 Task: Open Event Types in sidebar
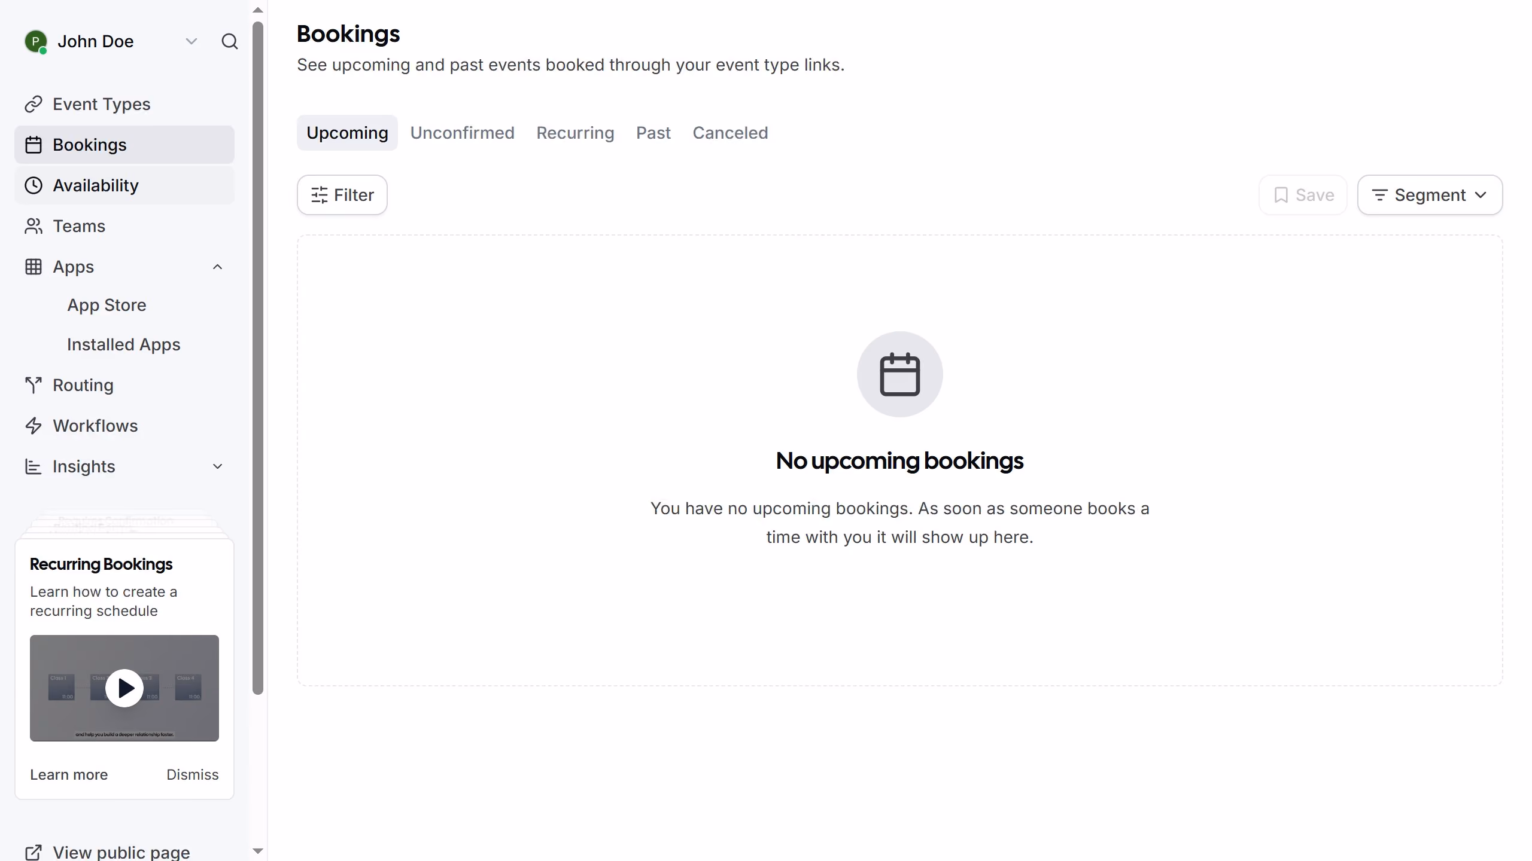pos(124,104)
